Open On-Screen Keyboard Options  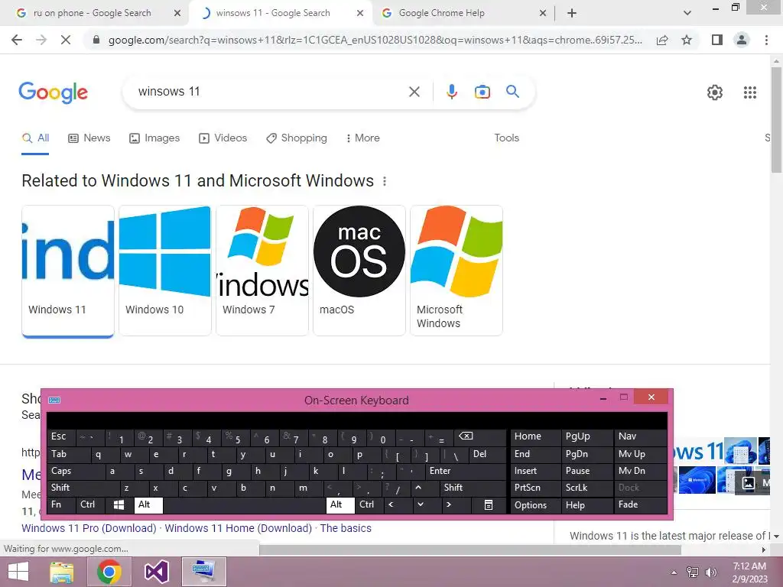(534, 505)
